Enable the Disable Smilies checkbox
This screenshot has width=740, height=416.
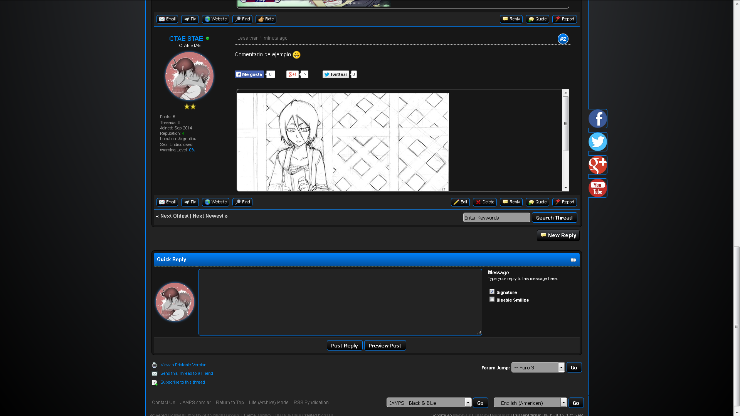(x=492, y=299)
